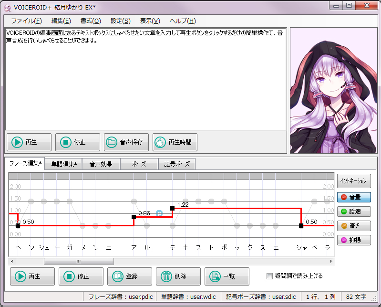381x307 pixels.
Task: Click inside the main text input box
Action: pos(145,80)
